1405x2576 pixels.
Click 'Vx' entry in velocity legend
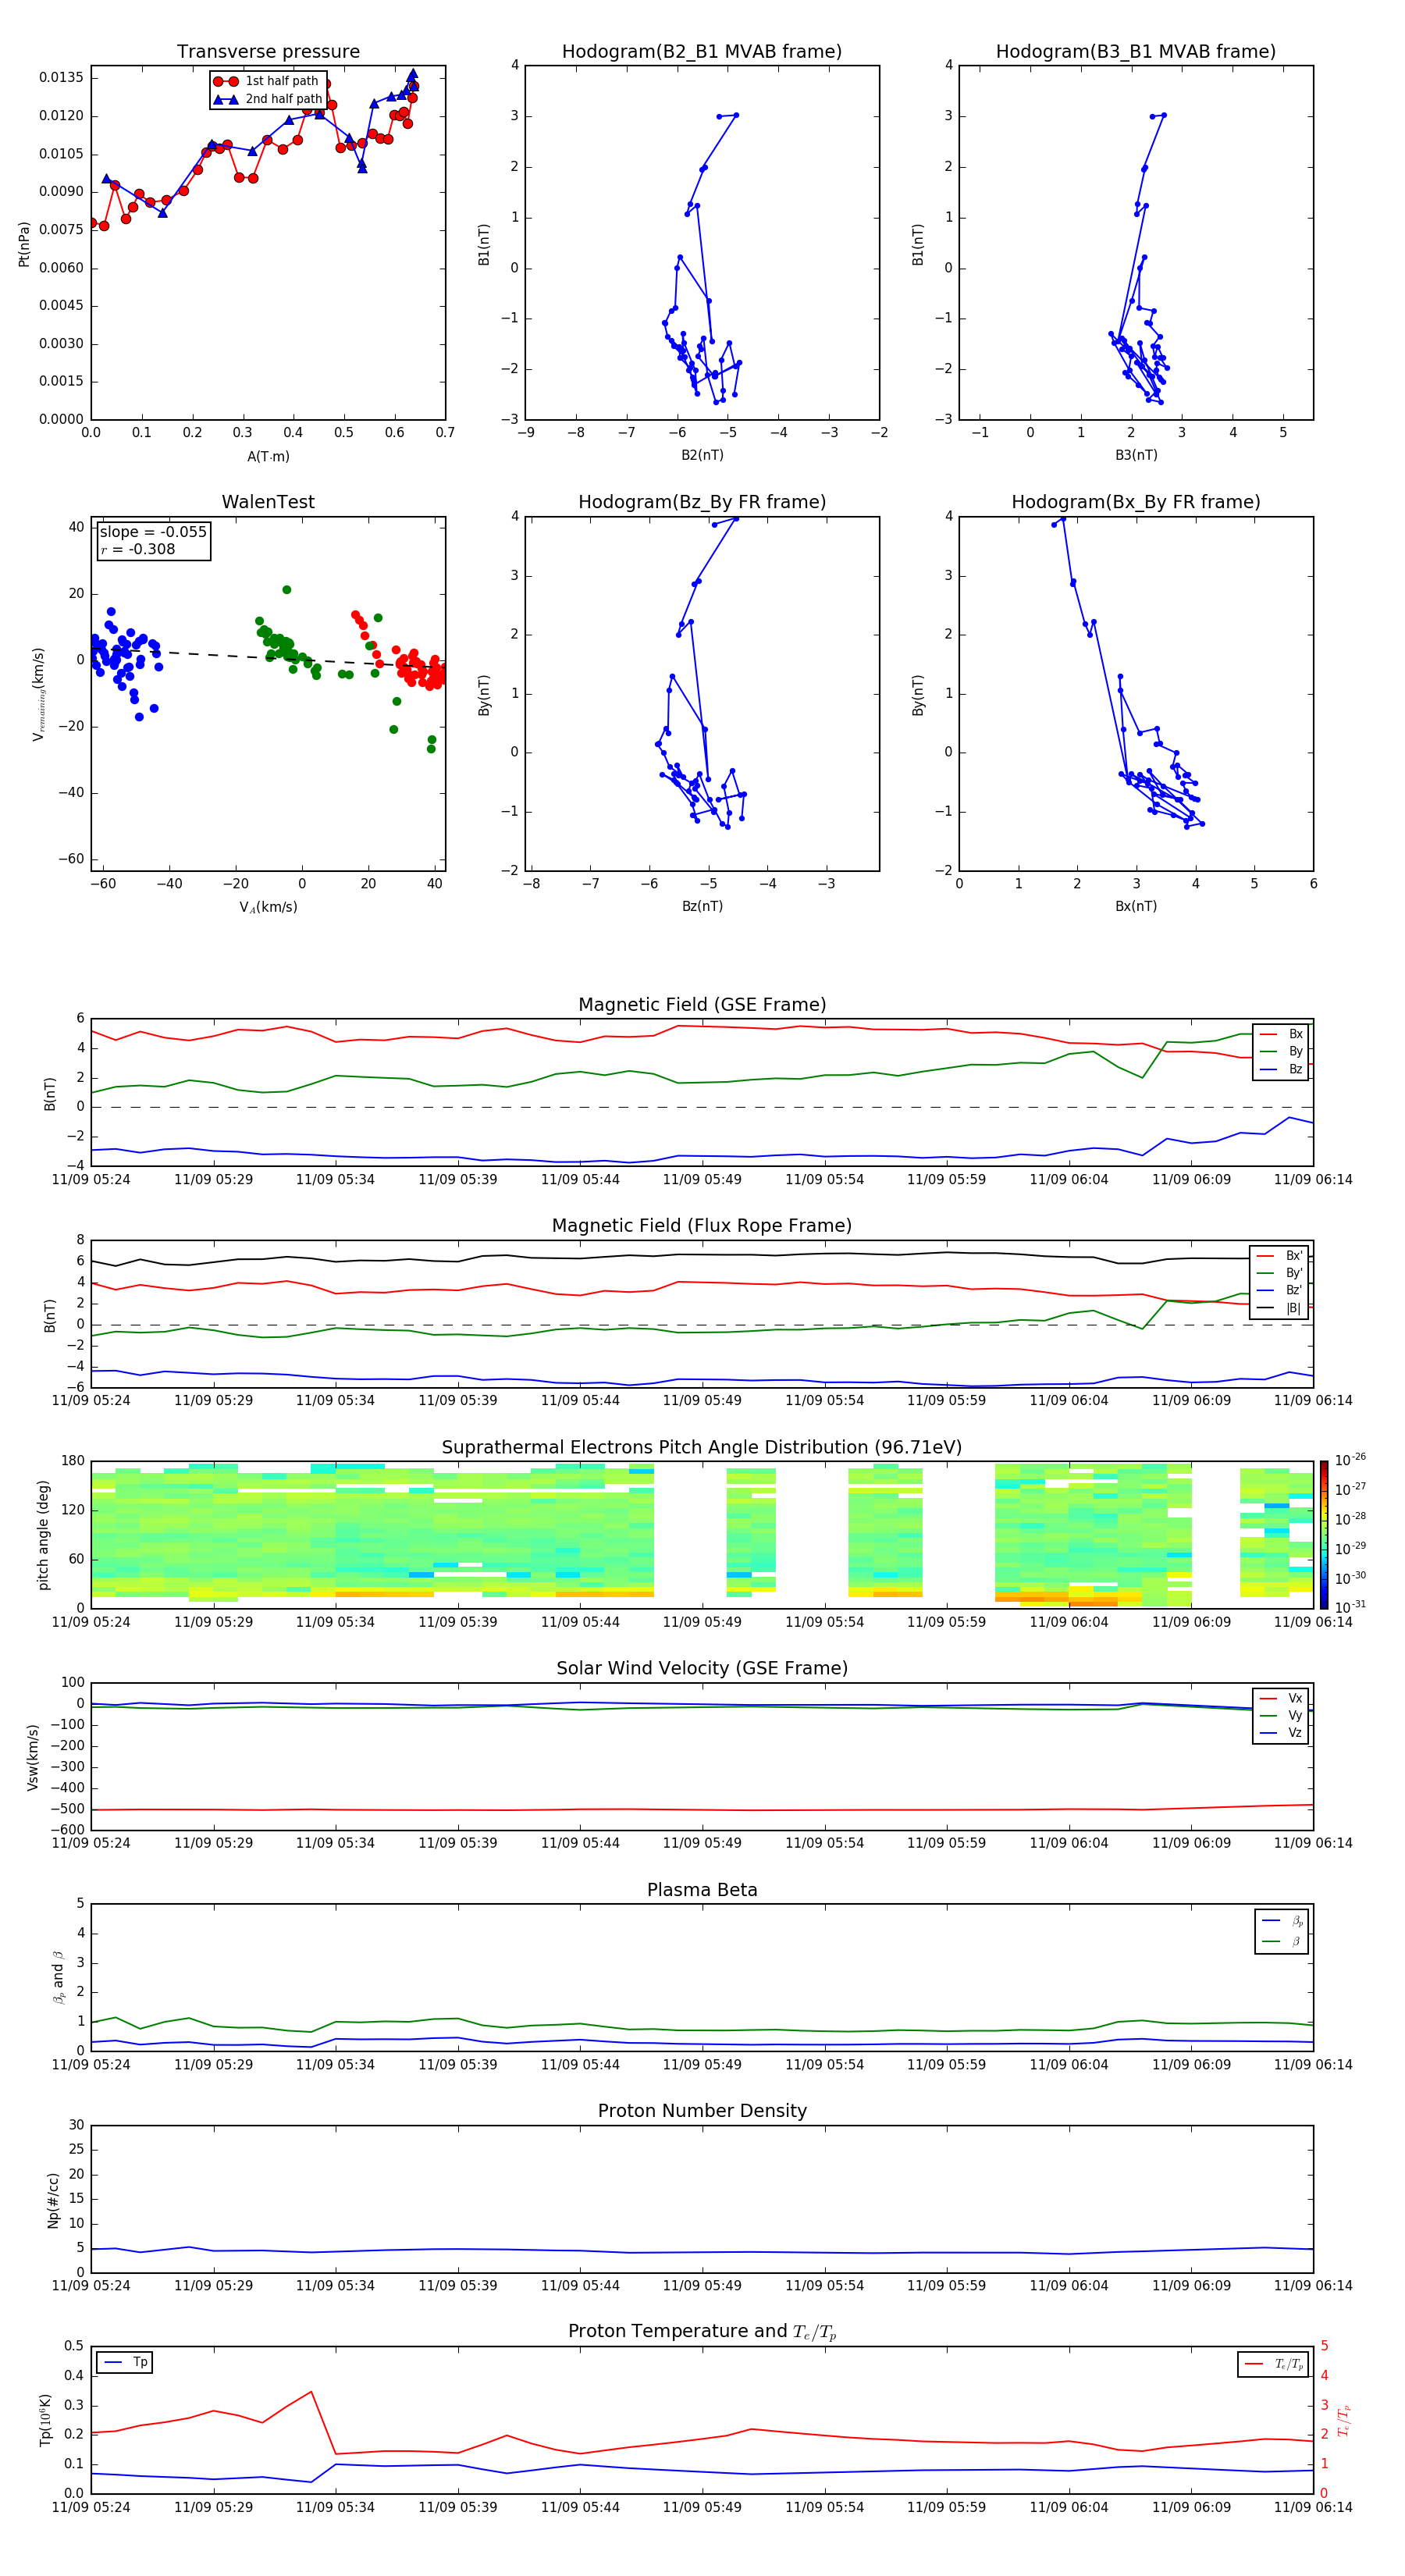click(x=1281, y=1698)
